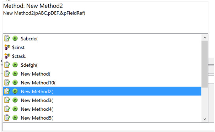Click the empty input field below the list

pos(108,127)
